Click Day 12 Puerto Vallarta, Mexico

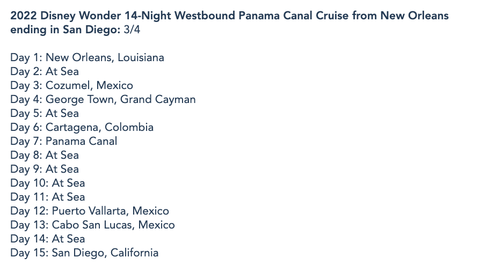(90, 211)
